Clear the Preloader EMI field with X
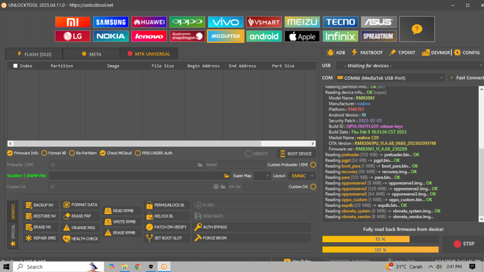The width and height of the screenshot is (484, 272). [x=53, y=165]
